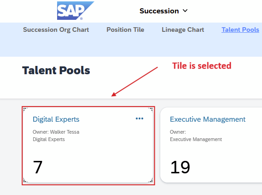
Task: Select the Executive Management tile
Action: click(211, 145)
